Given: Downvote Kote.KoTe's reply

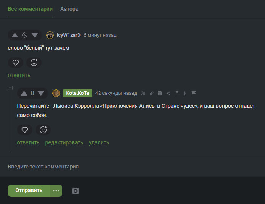Looking at the screenshot, I should pos(41,93).
